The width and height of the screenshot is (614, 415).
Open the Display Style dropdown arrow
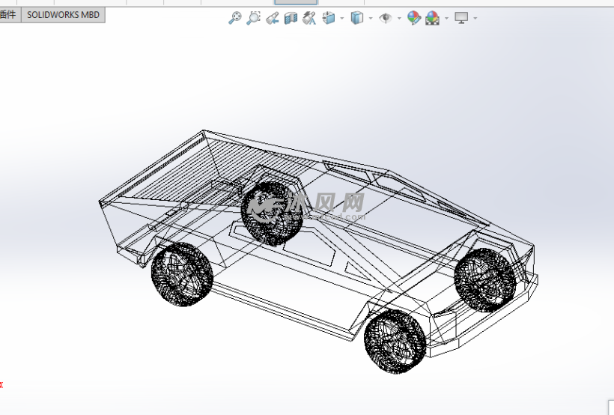371,18
